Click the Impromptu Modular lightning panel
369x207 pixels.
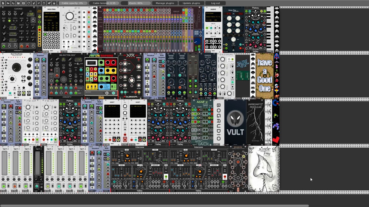pos(255,122)
